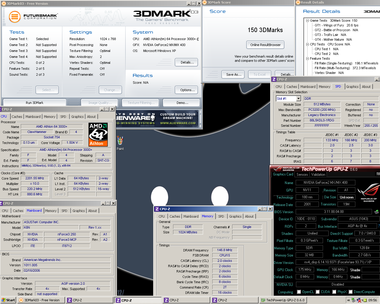Click the Z icon in SPD CPU-Z title bar
The height and width of the screenshot is (304, 380).
tap(274, 79)
